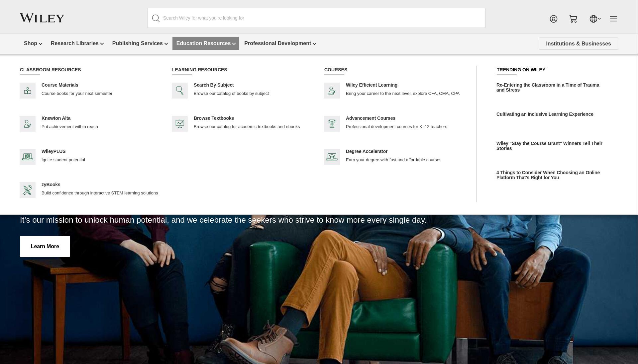Click "Earn your degree with fast" description
This screenshot has height=364, width=638.
click(393, 160)
